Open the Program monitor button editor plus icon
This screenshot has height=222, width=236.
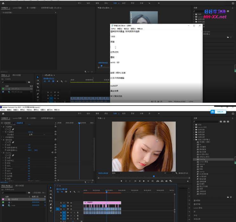pos(188,181)
